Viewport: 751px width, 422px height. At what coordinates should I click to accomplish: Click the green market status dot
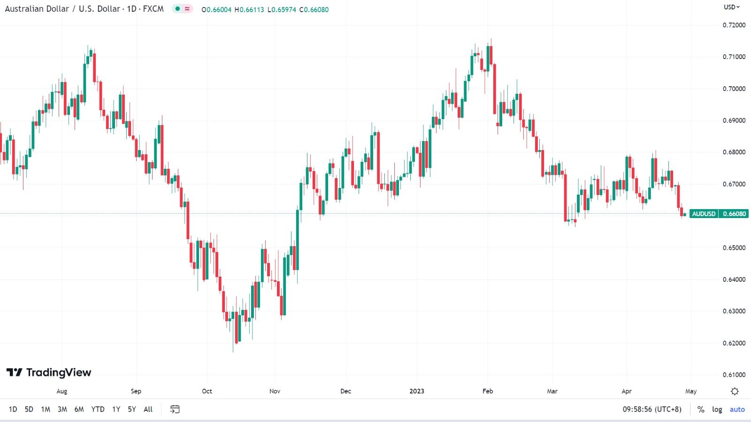click(177, 8)
